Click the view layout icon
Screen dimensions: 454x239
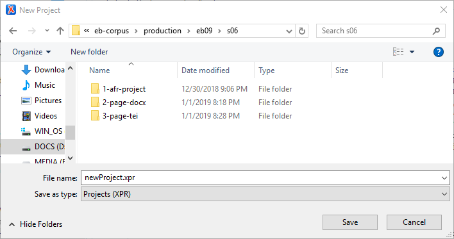click(398, 52)
